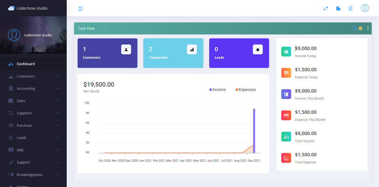This screenshot has height=187, width=379.
Task: Expand the Purchase menu chevron
Action: click(58, 125)
